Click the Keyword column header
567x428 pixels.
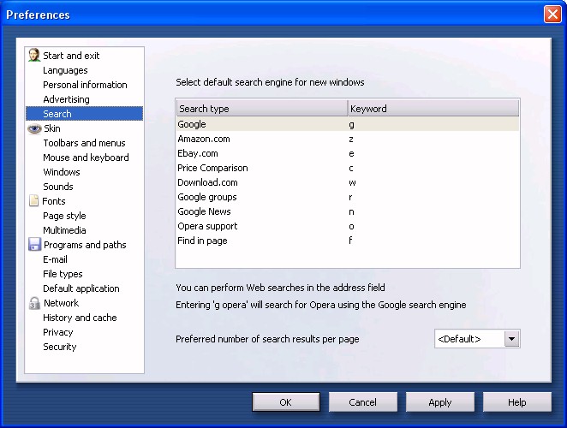coord(433,109)
